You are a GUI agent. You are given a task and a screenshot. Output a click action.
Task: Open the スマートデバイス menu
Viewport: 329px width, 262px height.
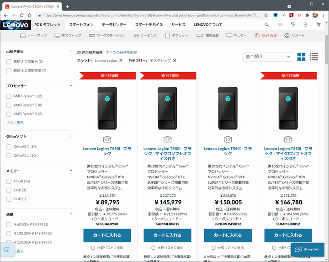pos(149,25)
